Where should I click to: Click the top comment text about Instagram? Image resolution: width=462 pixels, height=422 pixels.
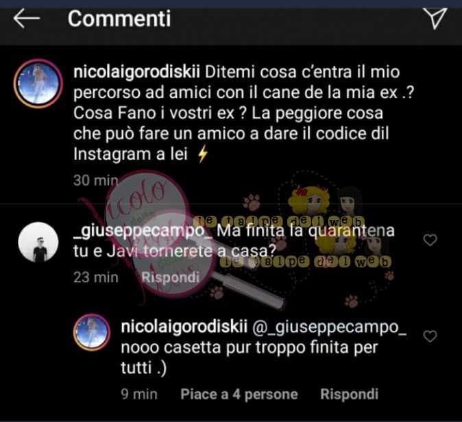click(x=243, y=113)
